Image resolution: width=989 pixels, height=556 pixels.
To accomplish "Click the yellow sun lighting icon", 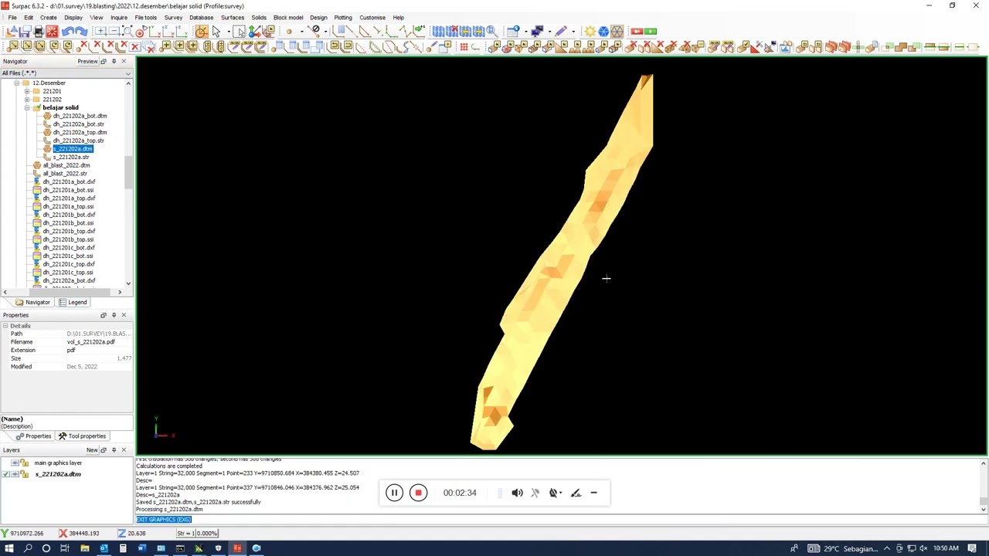I will 590,31.
